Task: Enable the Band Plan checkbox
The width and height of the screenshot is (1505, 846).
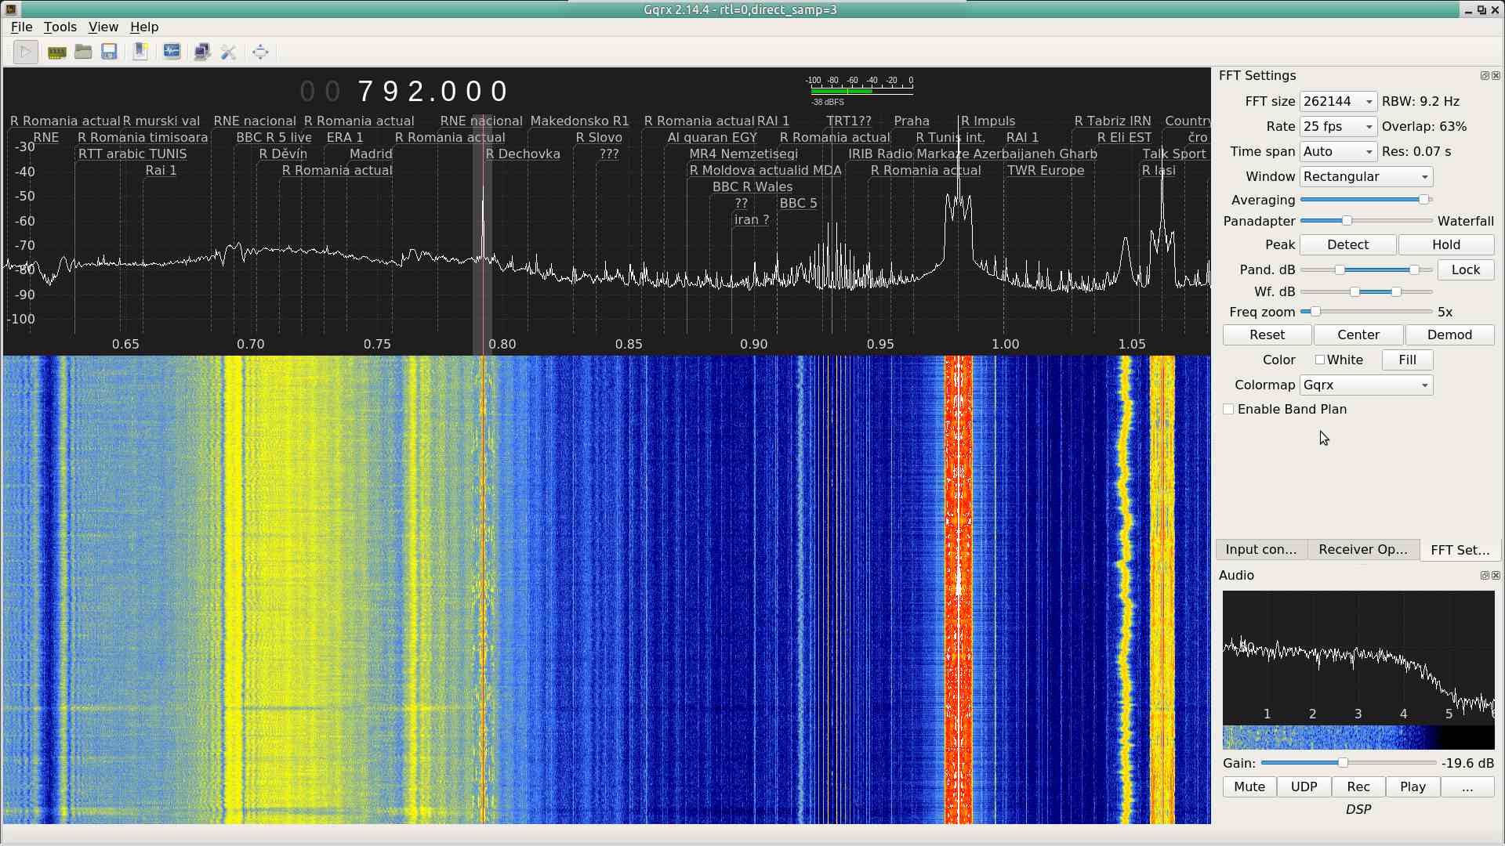Action: click(1228, 410)
